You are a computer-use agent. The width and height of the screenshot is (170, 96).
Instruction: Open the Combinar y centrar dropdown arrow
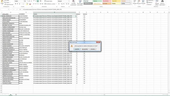tap(56, 4)
